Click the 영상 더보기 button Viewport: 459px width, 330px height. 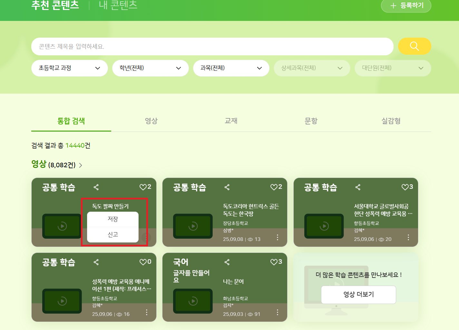[x=358, y=295]
